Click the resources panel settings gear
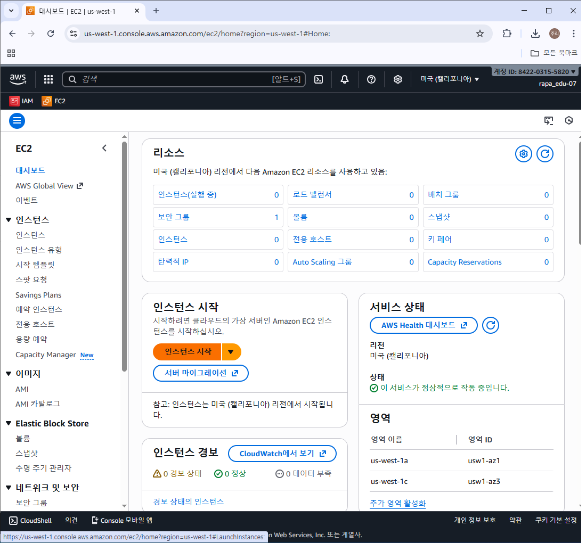This screenshot has height=543, width=586. (524, 154)
